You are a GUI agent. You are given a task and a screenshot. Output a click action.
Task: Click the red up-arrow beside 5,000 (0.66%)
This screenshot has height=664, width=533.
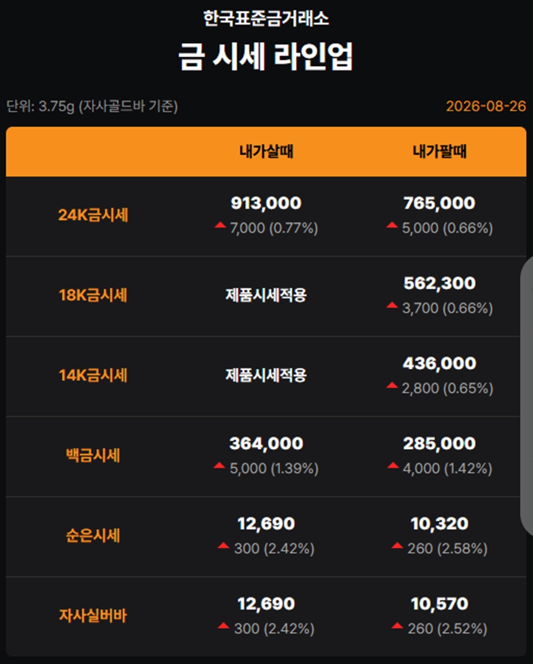(x=392, y=226)
